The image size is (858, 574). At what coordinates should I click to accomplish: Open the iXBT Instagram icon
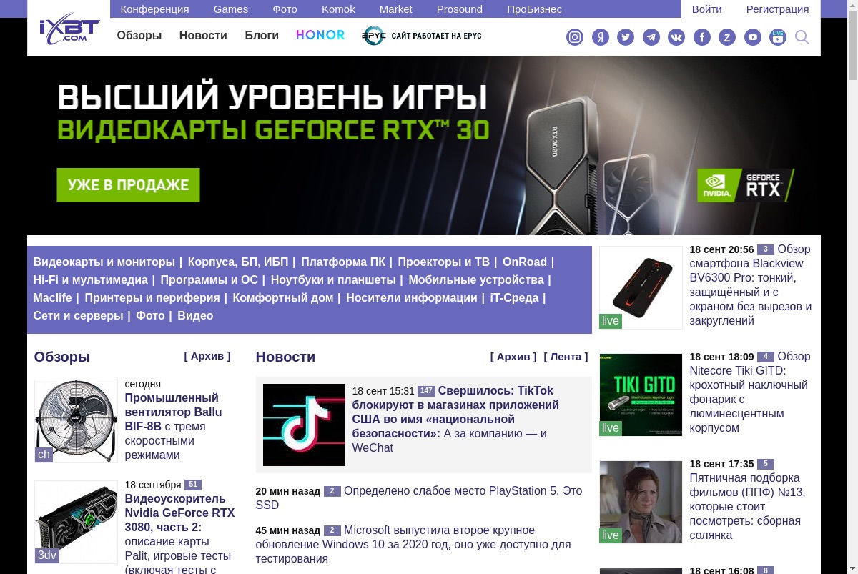coord(575,37)
